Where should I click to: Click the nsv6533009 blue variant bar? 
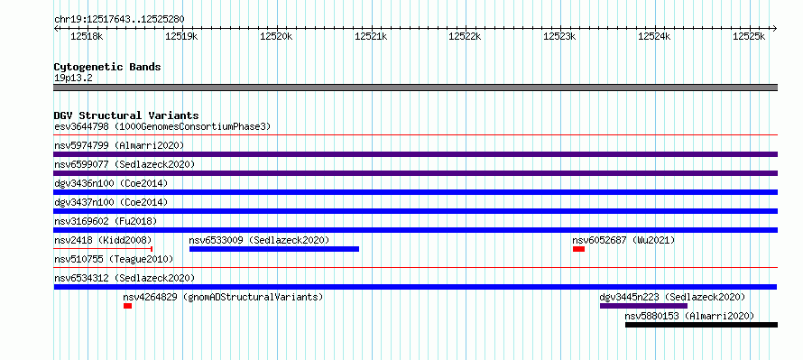(x=274, y=249)
